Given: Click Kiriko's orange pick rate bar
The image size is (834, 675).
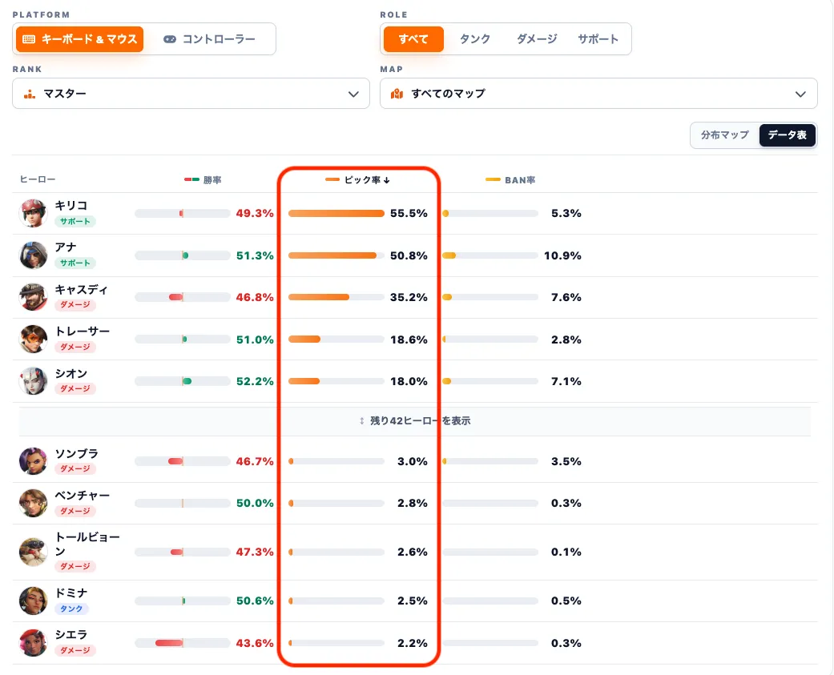Looking at the screenshot, I should (x=336, y=214).
